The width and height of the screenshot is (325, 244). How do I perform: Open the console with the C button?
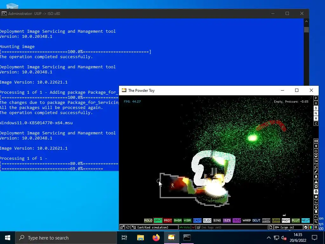coord(316,124)
